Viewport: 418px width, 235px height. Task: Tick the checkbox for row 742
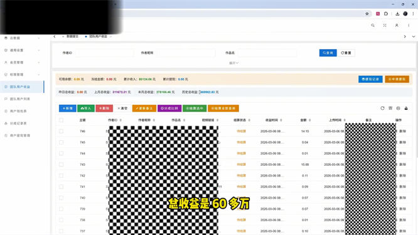(x=62, y=175)
